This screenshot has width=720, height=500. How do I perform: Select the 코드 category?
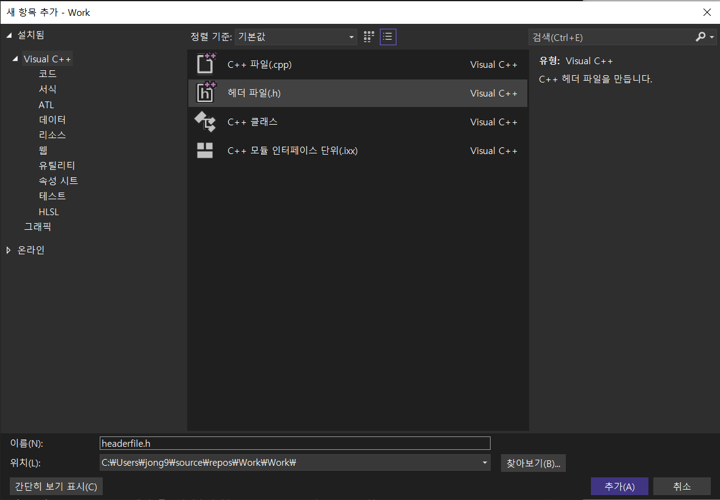click(47, 74)
